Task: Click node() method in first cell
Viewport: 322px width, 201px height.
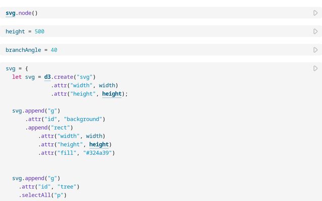Action: tap(28, 13)
